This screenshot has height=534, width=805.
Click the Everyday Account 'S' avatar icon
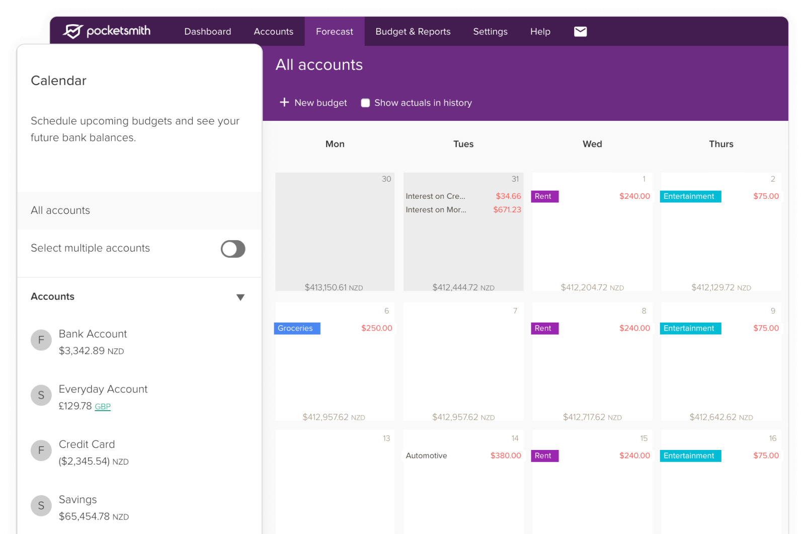click(x=41, y=396)
